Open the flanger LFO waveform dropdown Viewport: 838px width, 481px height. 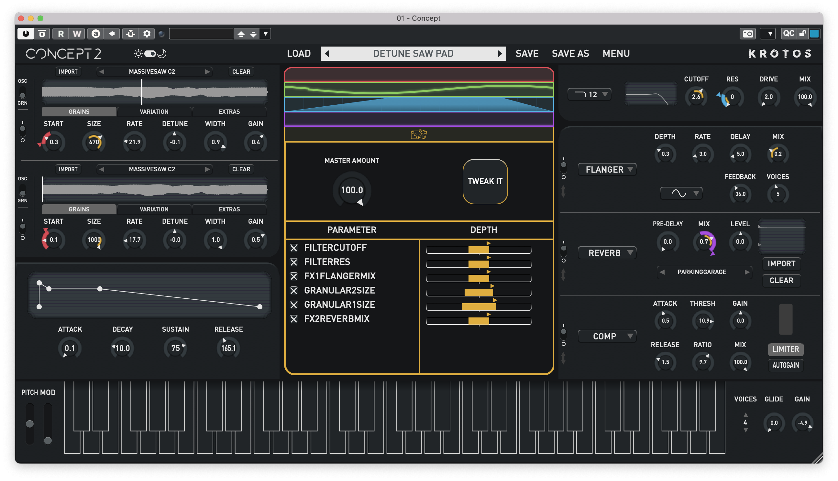pyautogui.click(x=681, y=193)
